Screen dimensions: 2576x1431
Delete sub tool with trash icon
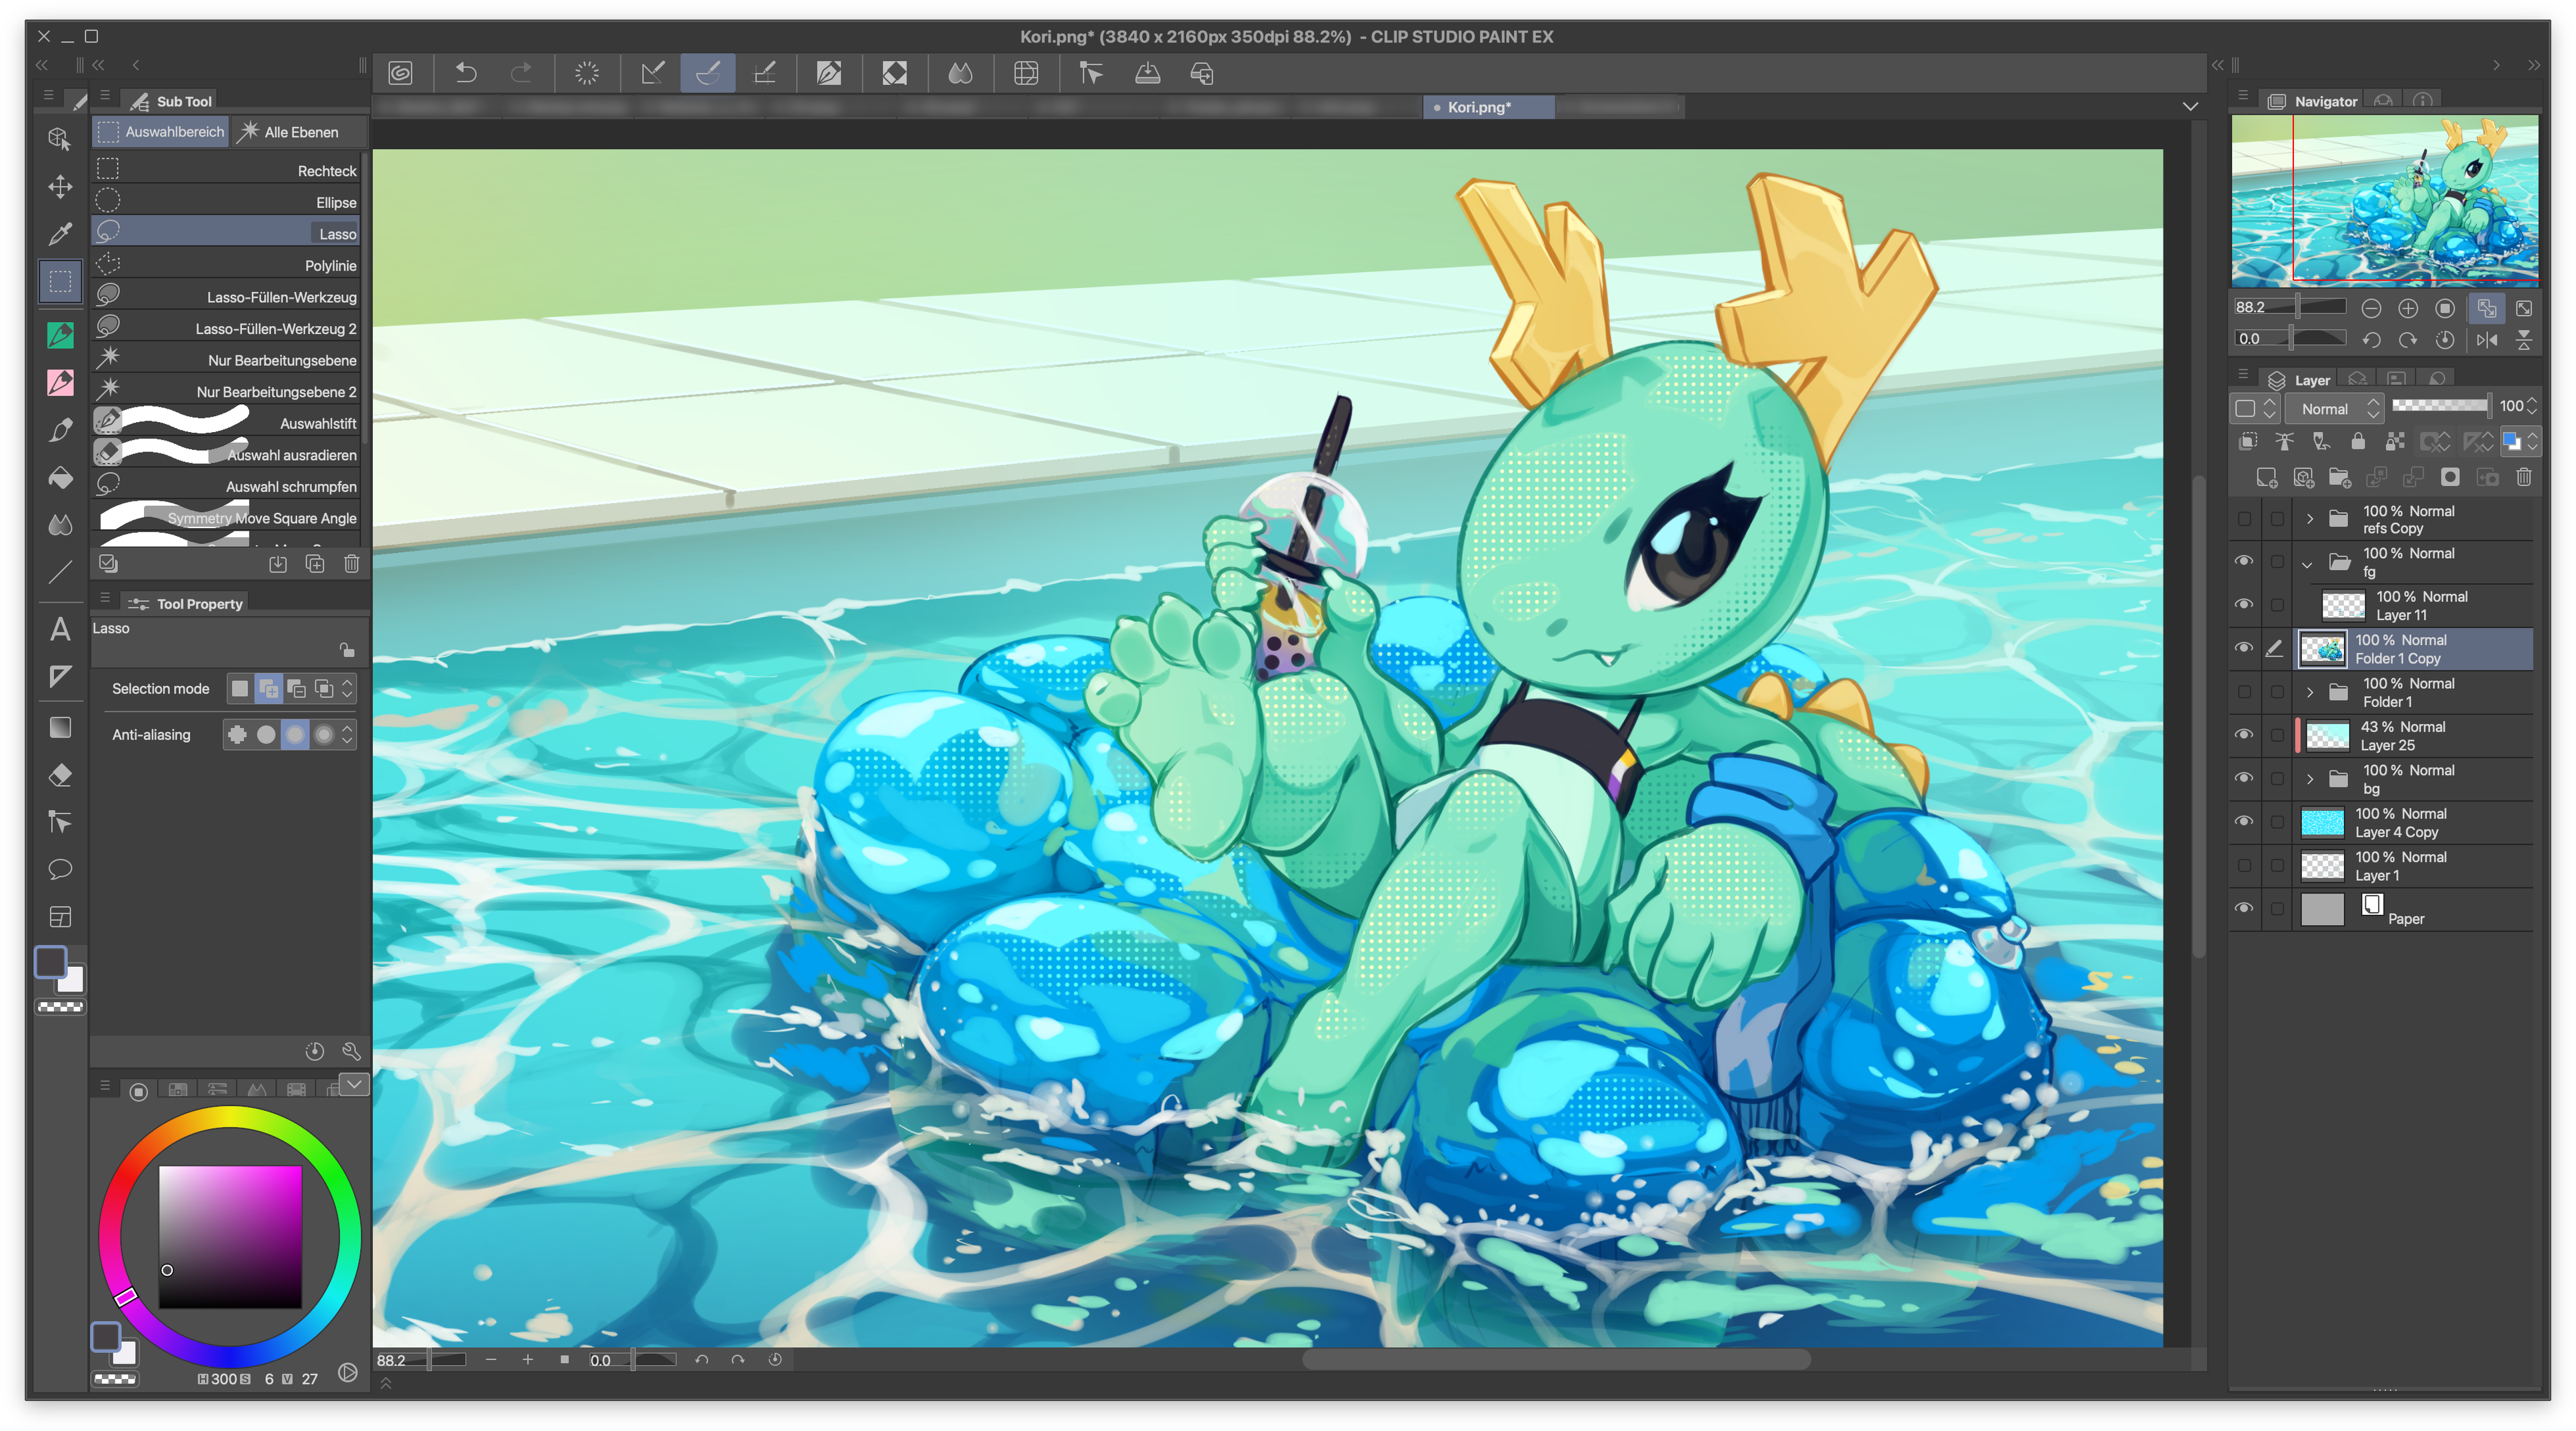(x=352, y=564)
